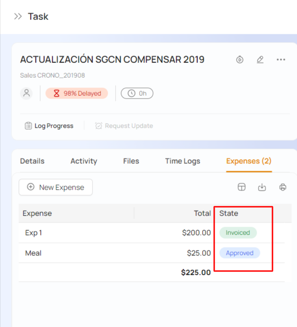Click the 98% Delayed status badge

[x=77, y=93]
